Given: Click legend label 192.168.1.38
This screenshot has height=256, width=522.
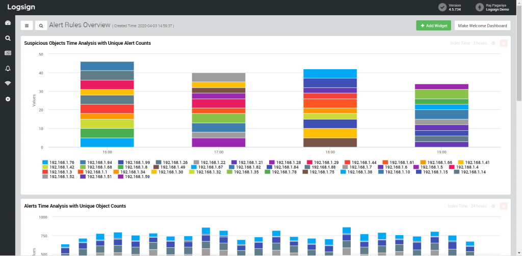Looking at the screenshot, I should click(360, 172).
